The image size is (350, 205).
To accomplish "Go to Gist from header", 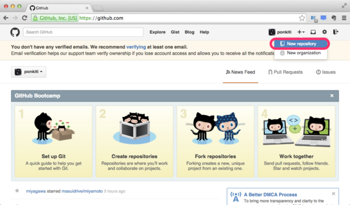I will pyautogui.click(x=175, y=32).
